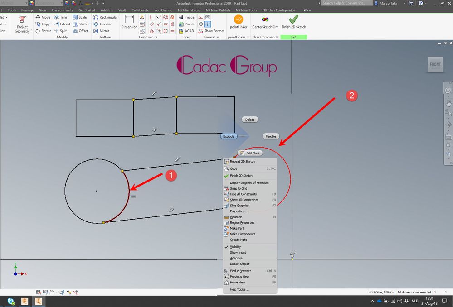This screenshot has width=453, height=307.
Task: Switch to the coolOrange tab
Action: (x=163, y=10)
